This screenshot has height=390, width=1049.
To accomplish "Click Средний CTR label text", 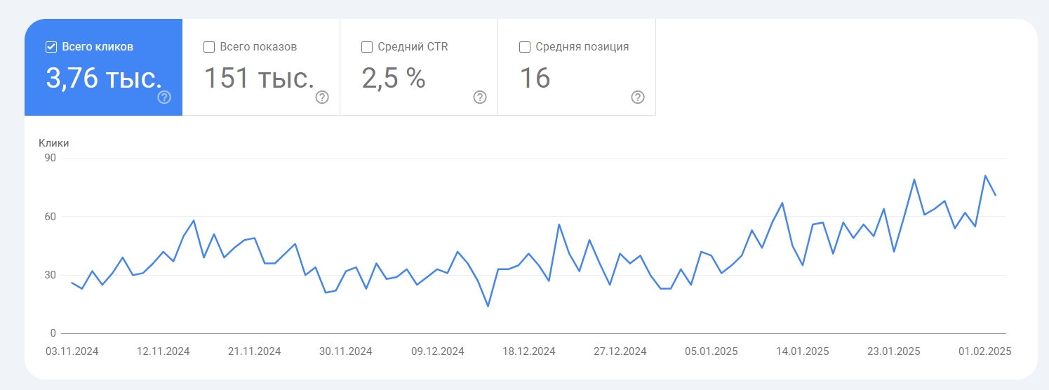I will click(413, 47).
